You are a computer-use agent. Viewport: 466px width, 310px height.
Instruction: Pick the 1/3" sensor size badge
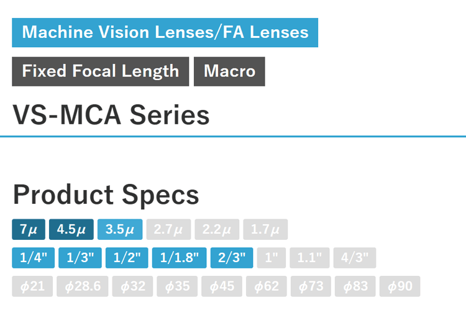(x=80, y=257)
